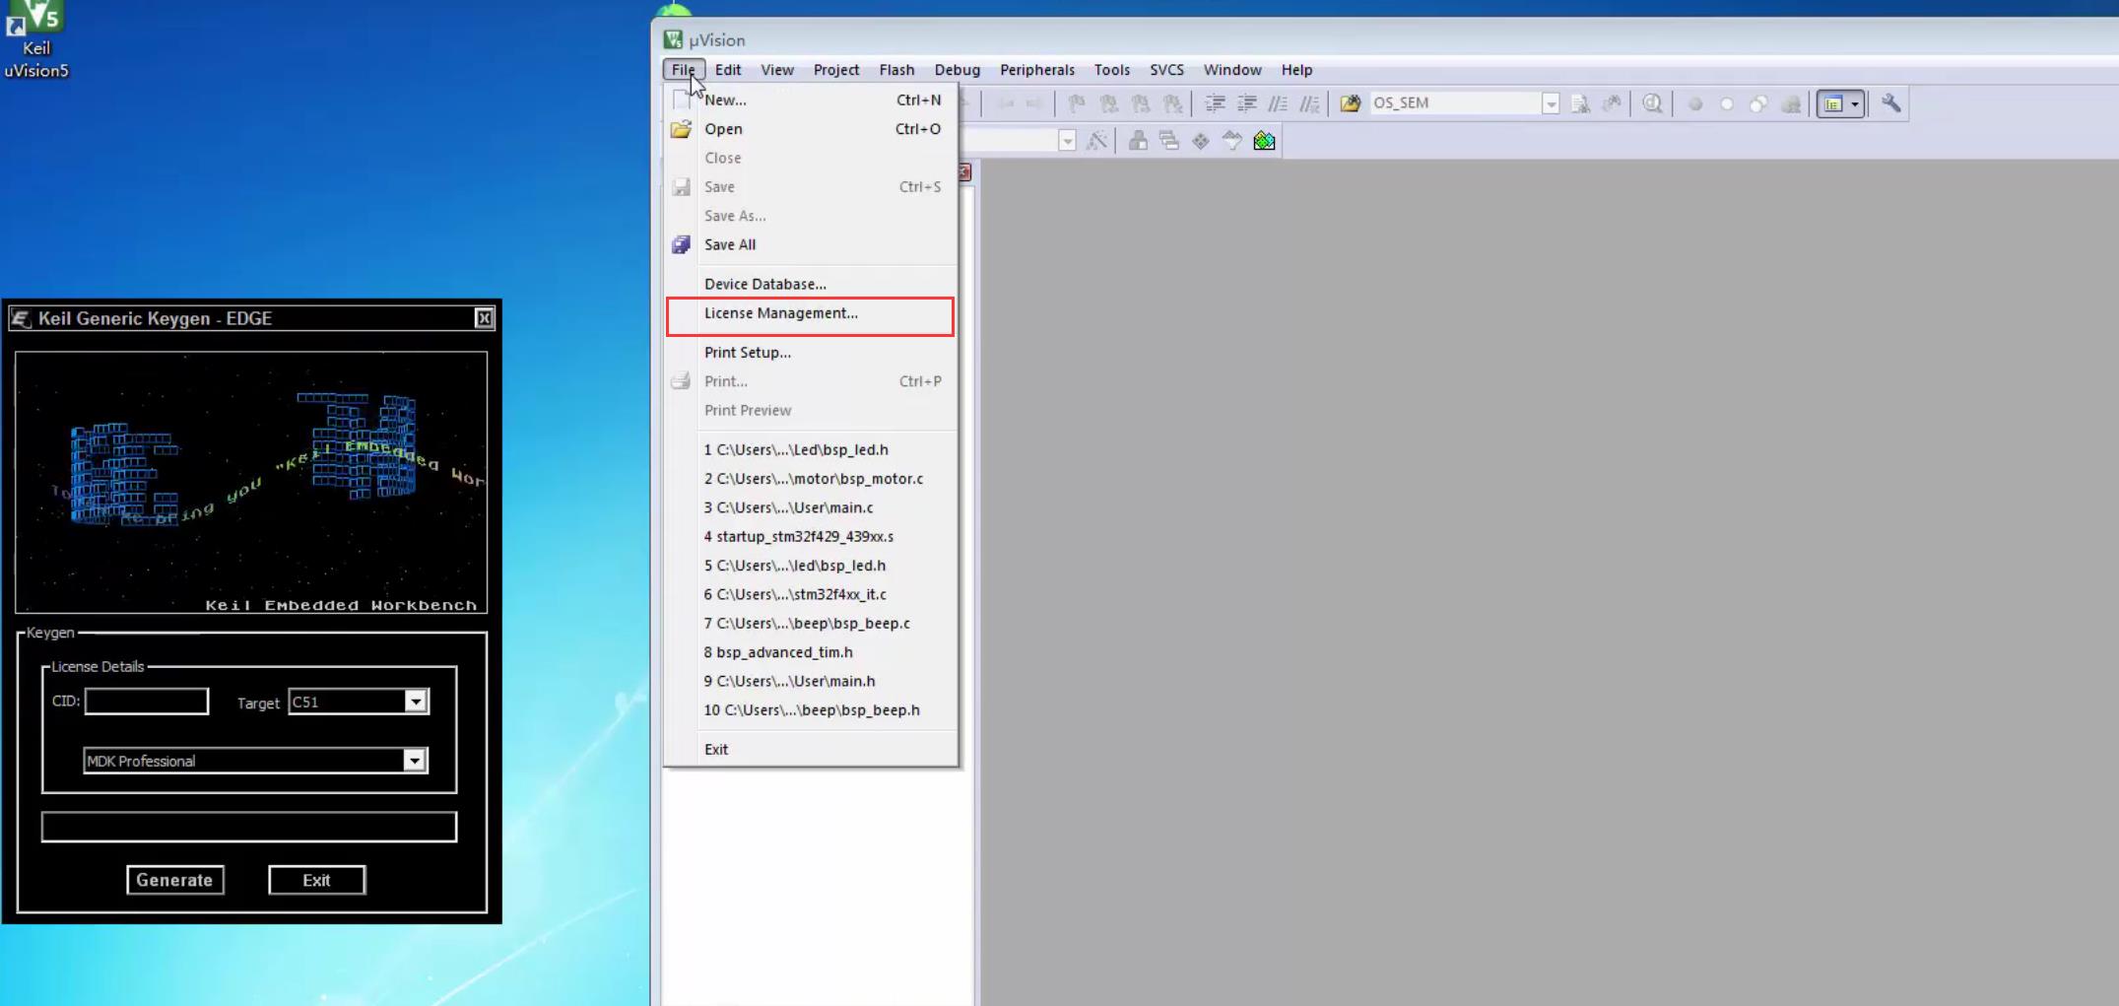
Task: Close the Keil Generic Keygen window
Action: 484,318
